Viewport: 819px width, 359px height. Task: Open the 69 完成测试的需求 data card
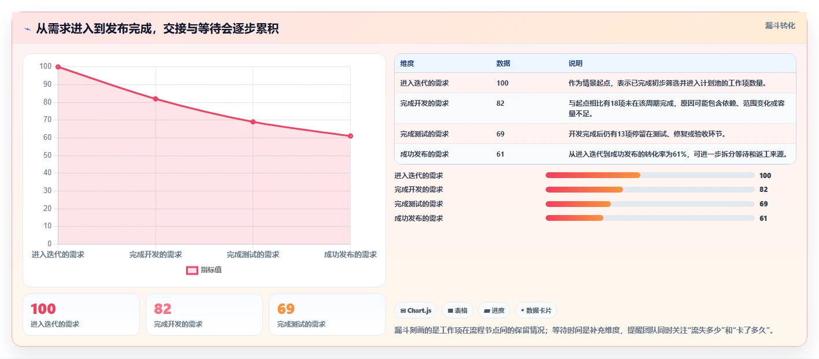pos(327,314)
